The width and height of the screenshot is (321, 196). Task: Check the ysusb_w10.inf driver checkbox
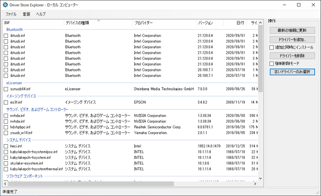(6, 133)
